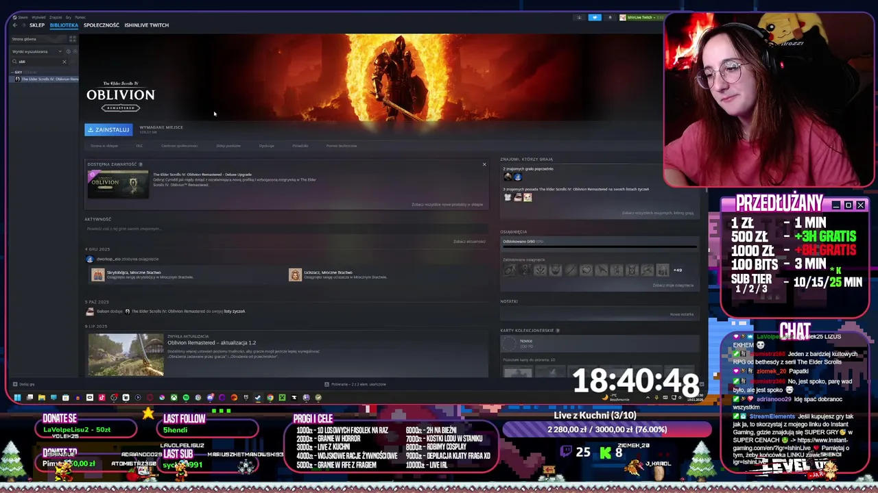
Task: Click the first friend avatar who played previously
Action: tap(508, 177)
